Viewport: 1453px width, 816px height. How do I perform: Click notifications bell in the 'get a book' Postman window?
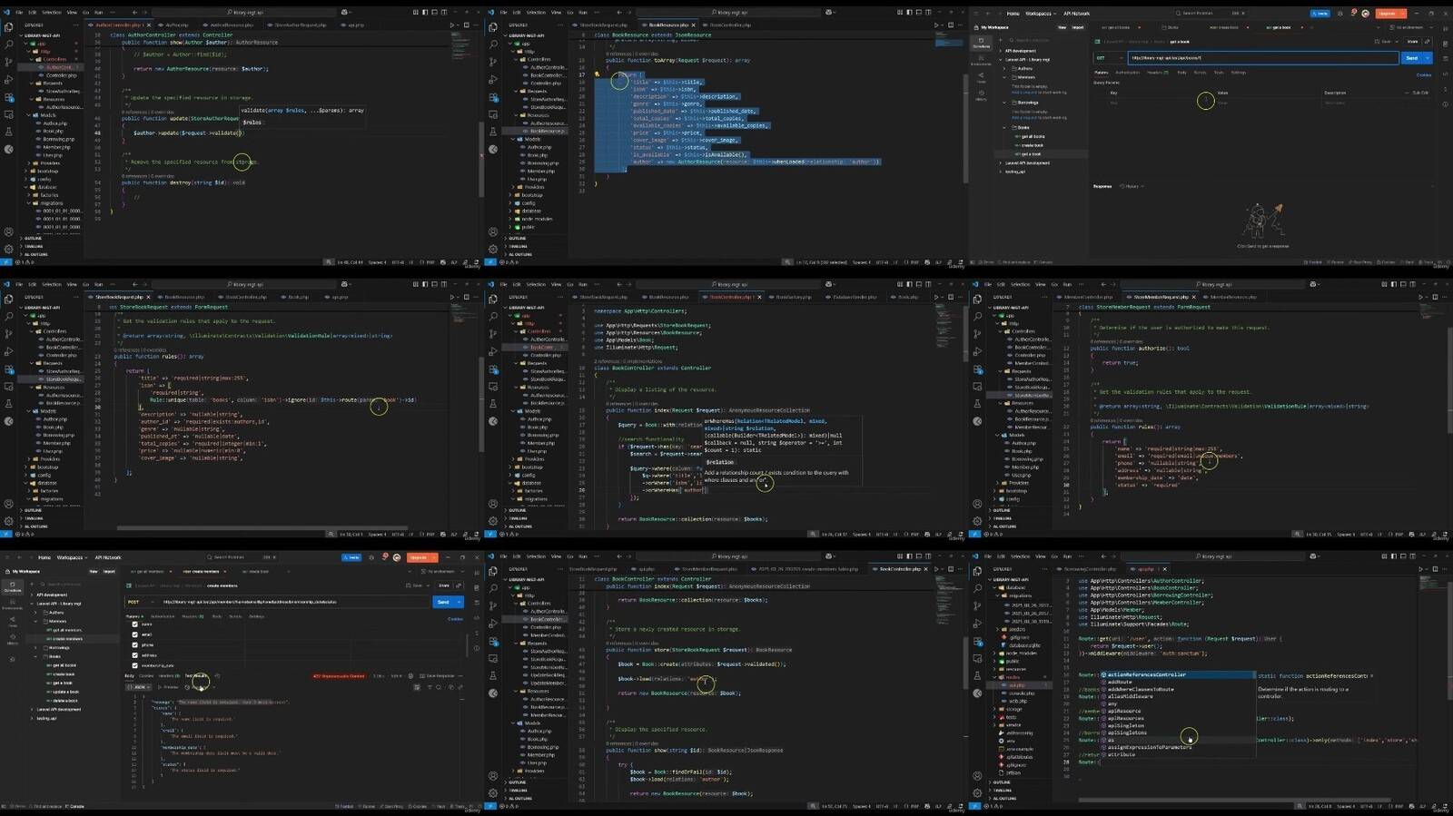[1354, 14]
